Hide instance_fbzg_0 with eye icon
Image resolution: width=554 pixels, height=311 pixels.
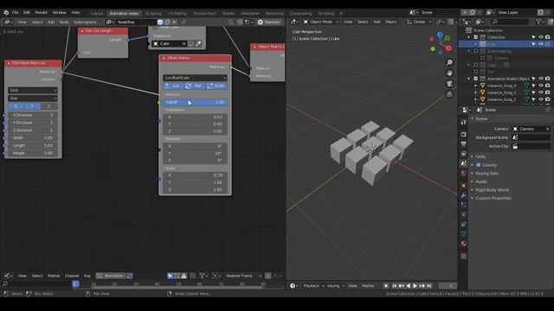[x=540, y=86]
